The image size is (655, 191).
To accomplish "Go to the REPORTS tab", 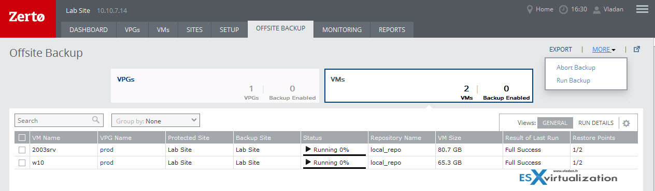I will pyautogui.click(x=392, y=29).
